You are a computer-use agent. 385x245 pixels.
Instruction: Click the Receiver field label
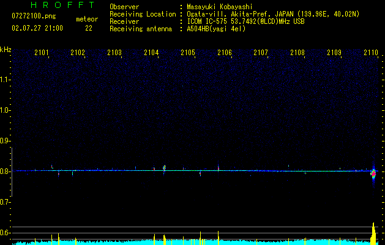(x=124, y=21)
